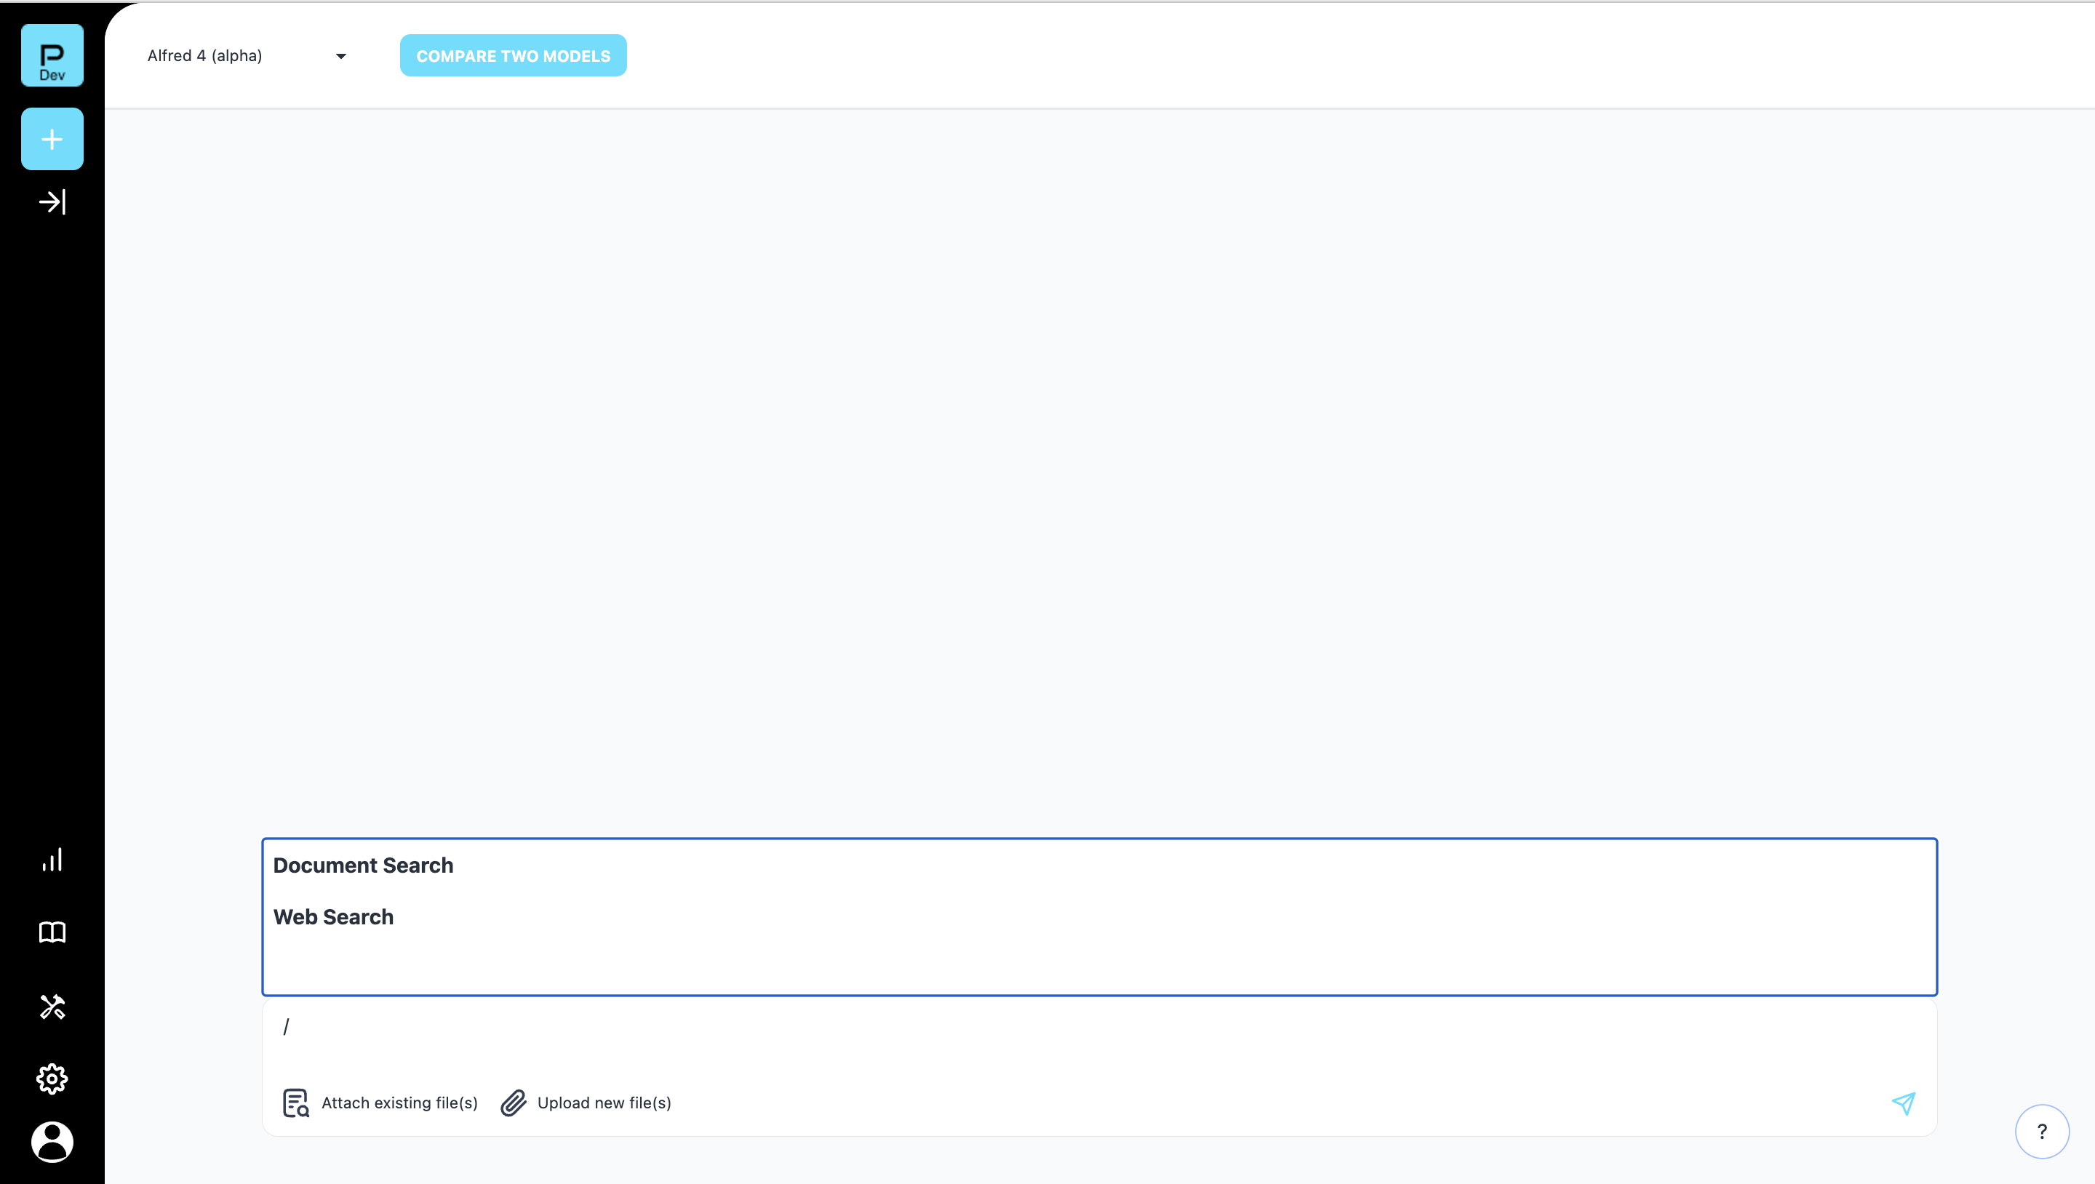Open the analytics bar-chart icon
Screen dimensions: 2095x1184
pos(52,860)
